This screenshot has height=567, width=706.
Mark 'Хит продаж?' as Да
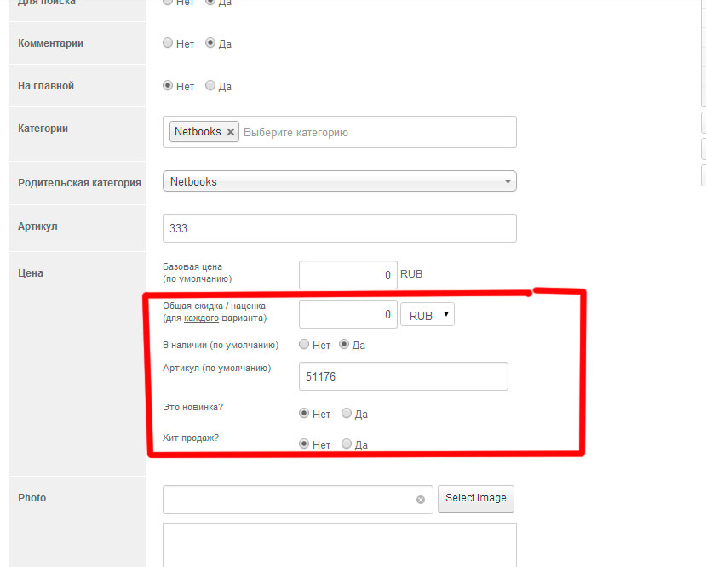pos(347,444)
